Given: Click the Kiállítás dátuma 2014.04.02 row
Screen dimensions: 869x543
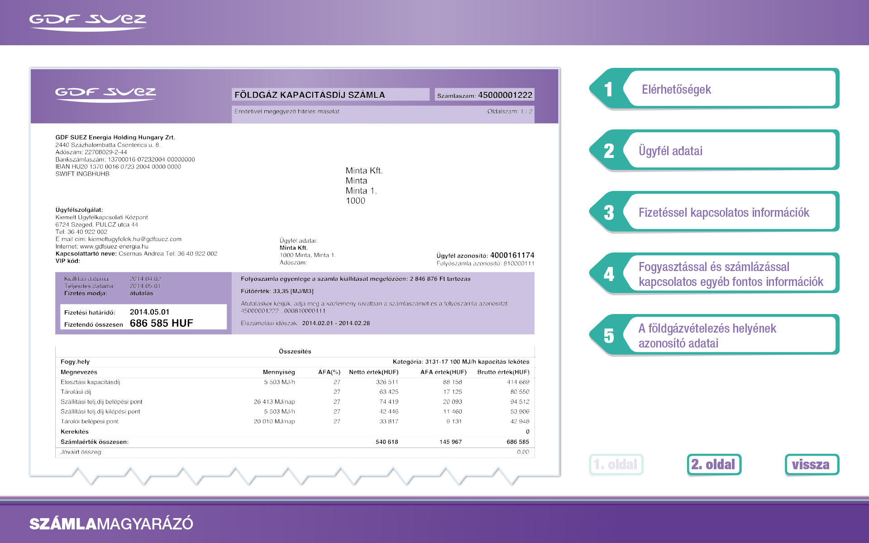Looking at the screenshot, I should pos(112,279).
